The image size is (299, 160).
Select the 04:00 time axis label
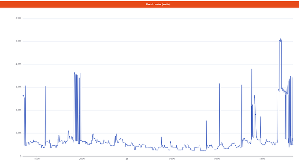click(x=172, y=159)
